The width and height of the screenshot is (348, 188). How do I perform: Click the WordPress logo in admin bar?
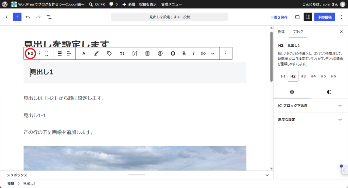5,4
